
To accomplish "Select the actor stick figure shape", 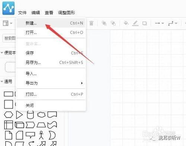I will tap(41, 135).
